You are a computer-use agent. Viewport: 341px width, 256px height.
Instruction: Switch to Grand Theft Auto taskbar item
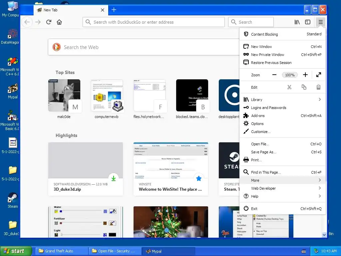(x=62, y=251)
